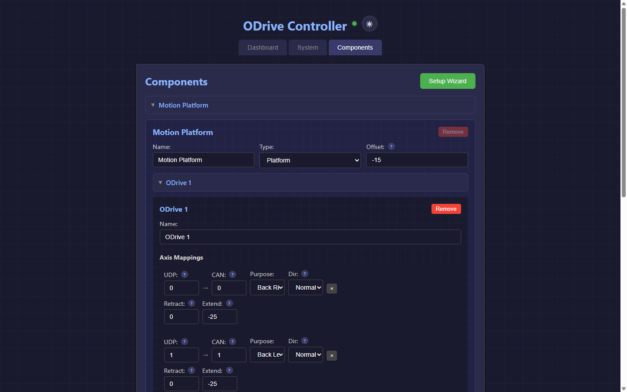
Task: Remove ODrive 1
Action: coord(446,209)
